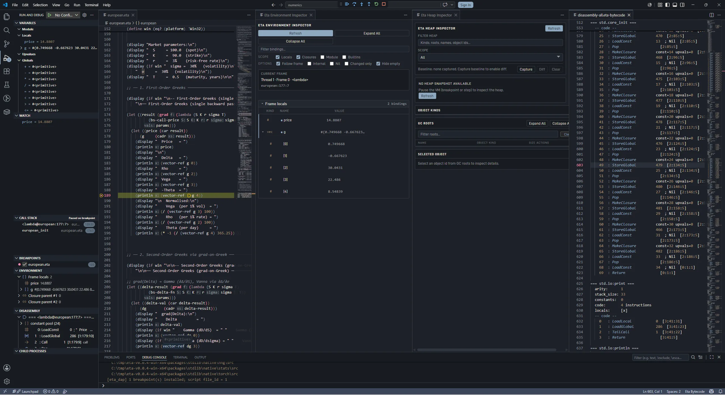The height and width of the screenshot is (395, 725).
Task: Select the european.eta editor tab
Action: (118, 15)
